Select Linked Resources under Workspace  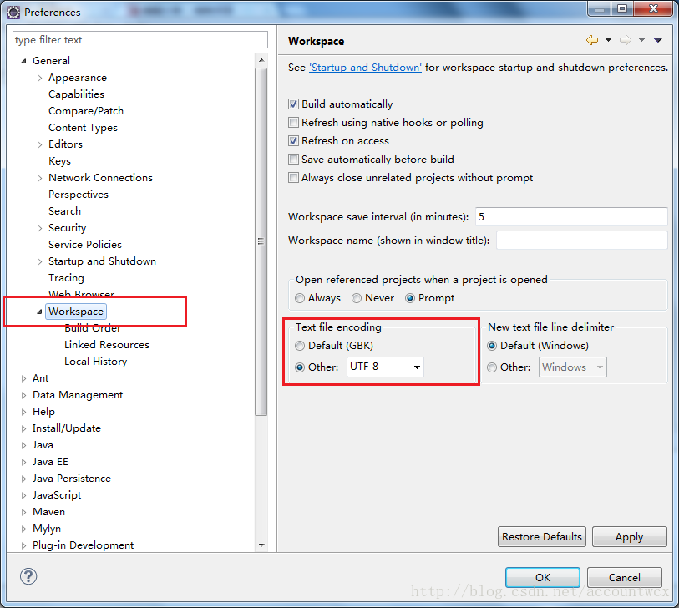(107, 345)
